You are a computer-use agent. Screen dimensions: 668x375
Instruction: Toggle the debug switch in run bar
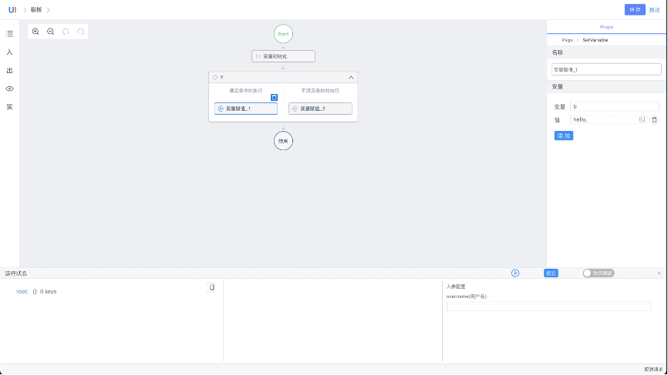coord(599,273)
